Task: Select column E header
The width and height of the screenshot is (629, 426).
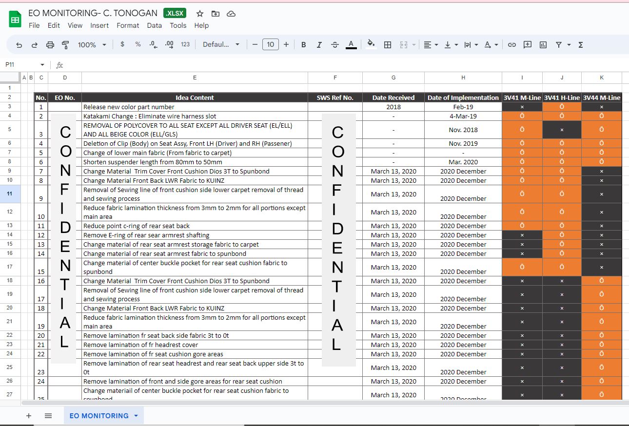Action: pyautogui.click(x=195, y=77)
